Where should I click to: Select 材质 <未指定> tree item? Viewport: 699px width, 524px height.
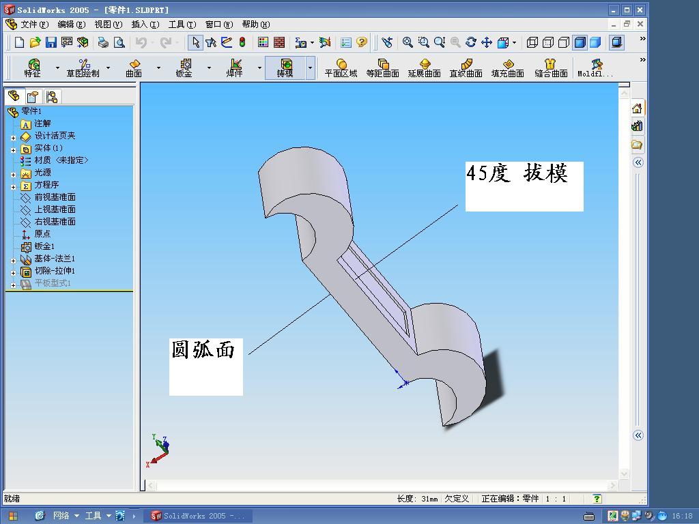click(x=55, y=160)
